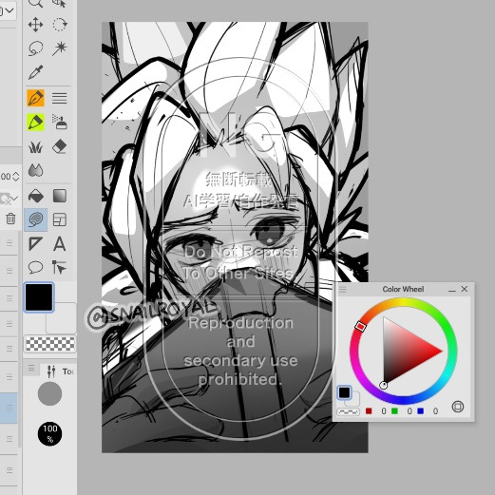Click the trash delete icon
Viewport: 495px width, 495px height.
click(x=10, y=219)
